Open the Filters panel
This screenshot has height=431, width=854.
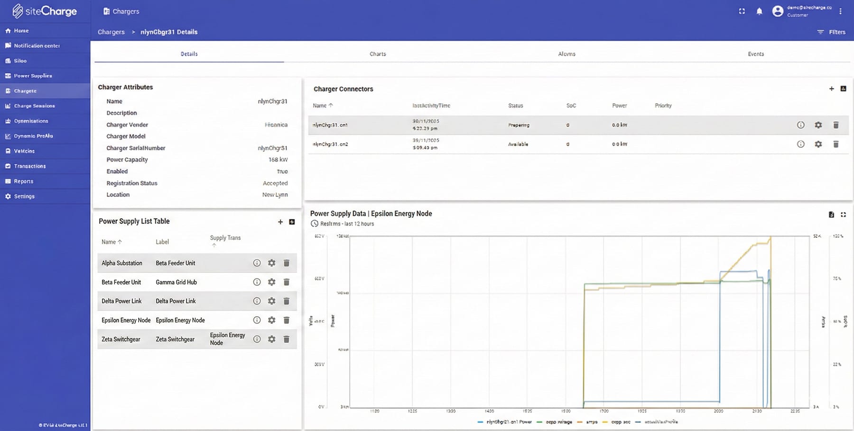point(831,32)
